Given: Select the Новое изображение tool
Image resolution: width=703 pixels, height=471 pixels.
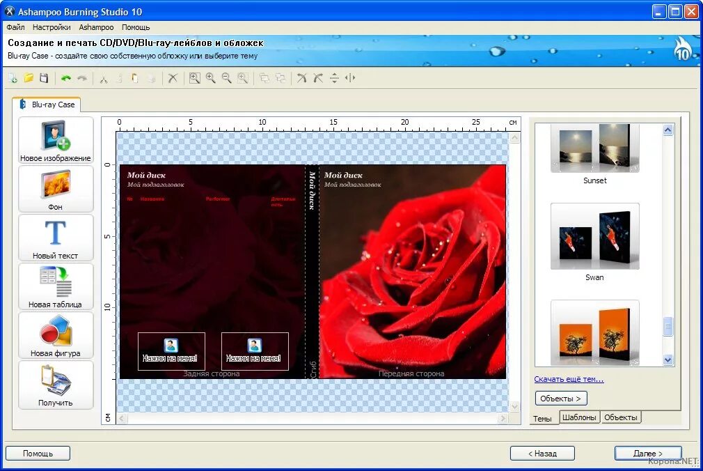Looking at the screenshot, I should click(56, 139).
